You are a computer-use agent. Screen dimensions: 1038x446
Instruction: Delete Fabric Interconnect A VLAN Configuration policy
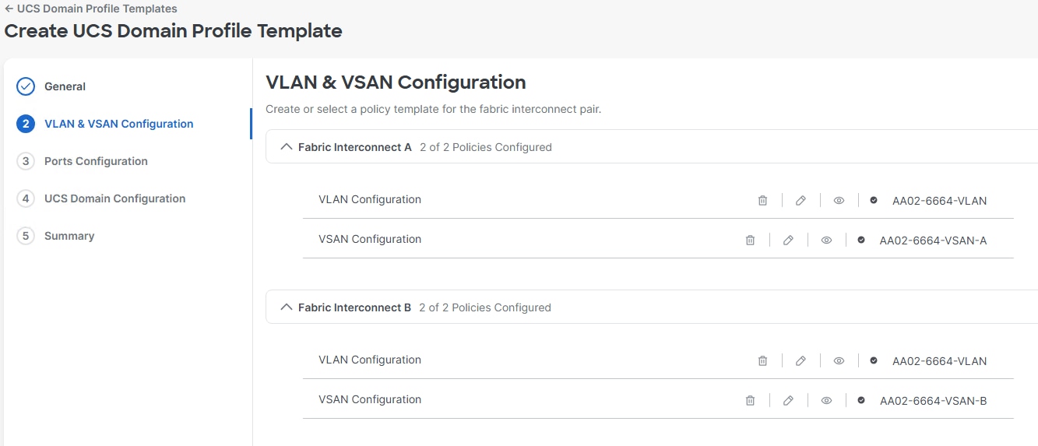click(x=762, y=200)
